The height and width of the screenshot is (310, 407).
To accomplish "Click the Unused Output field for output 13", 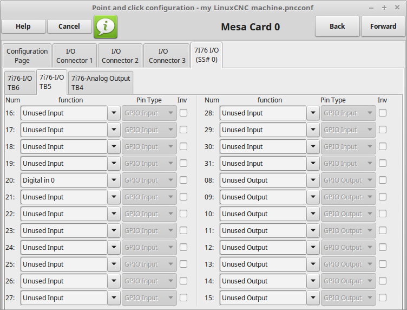I will (263, 264).
